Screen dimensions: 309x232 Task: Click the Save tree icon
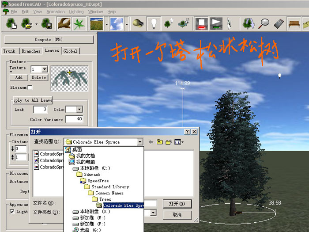pos(47,23)
